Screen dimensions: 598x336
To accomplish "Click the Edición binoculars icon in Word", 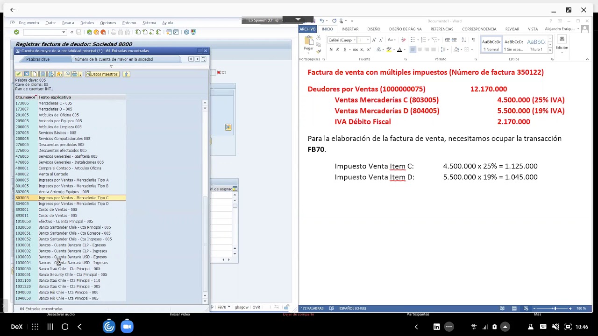I will coord(562,40).
